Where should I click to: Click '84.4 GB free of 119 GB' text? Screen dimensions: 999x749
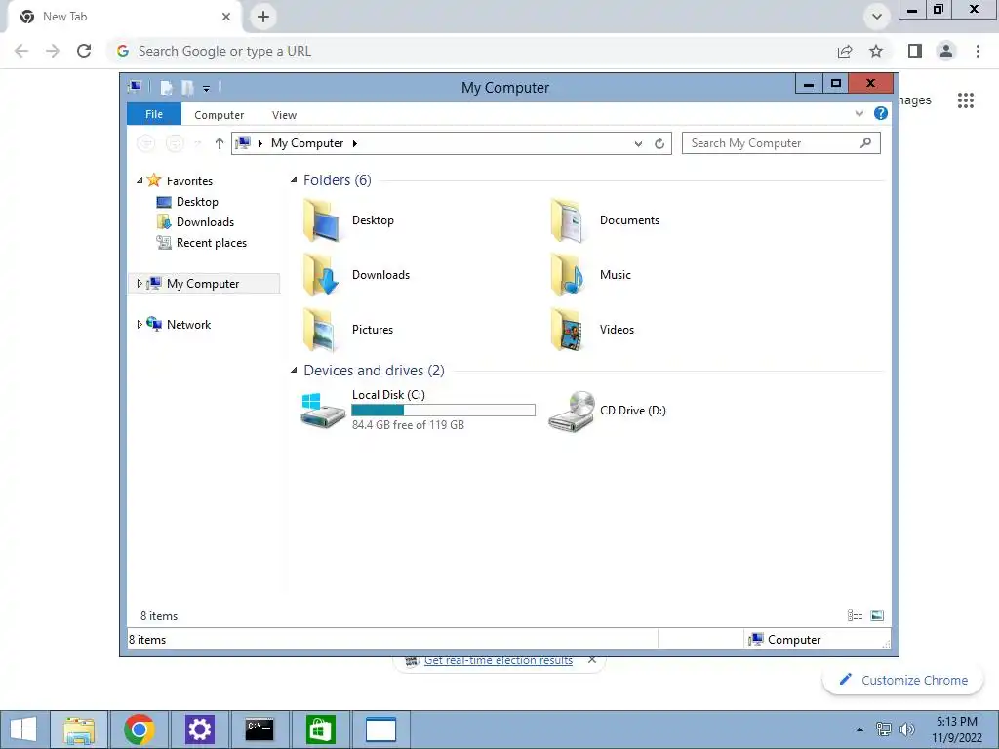[x=408, y=425]
